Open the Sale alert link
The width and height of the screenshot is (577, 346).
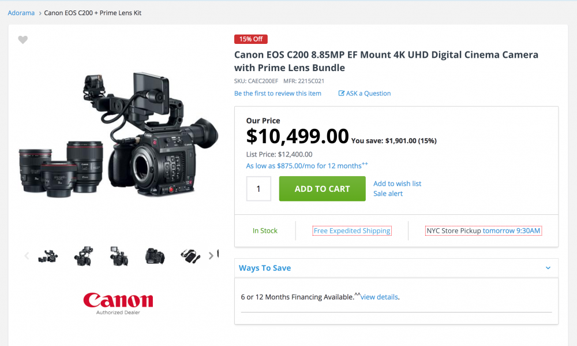click(388, 194)
